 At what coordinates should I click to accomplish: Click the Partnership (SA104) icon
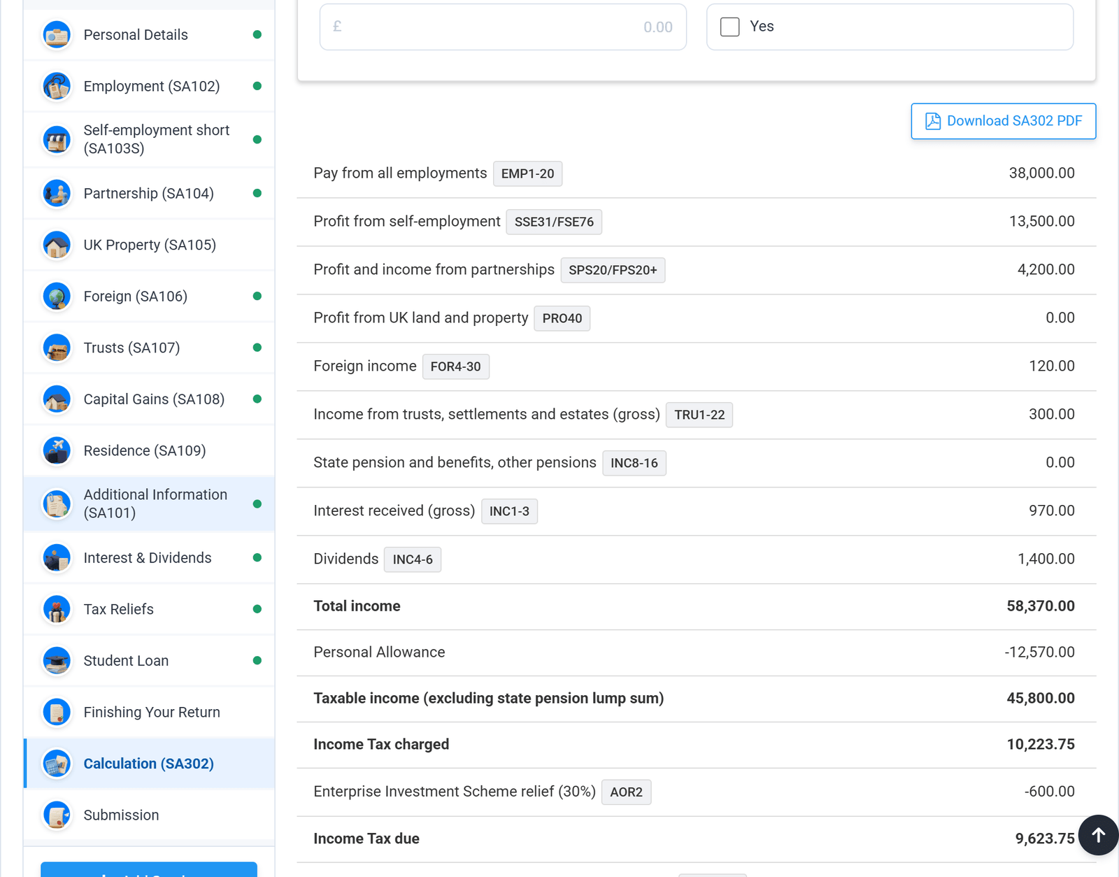click(x=57, y=193)
